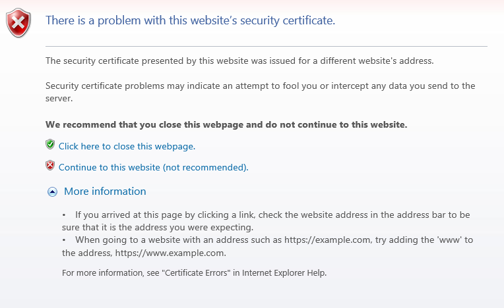Click the https://www.example.com address text
Image resolution: width=504 pixels, height=308 pixels.
(170, 253)
